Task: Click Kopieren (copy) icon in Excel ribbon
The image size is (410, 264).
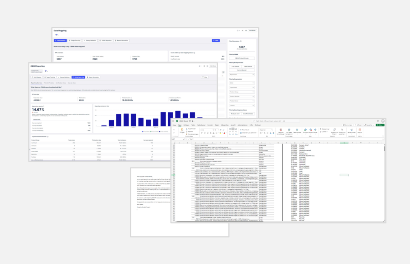Action: (187, 131)
